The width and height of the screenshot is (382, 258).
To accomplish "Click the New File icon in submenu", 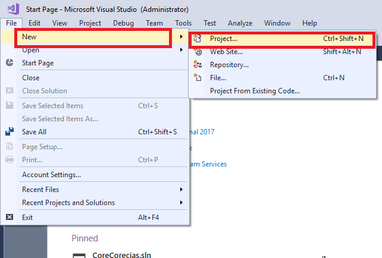I will pos(199,78).
